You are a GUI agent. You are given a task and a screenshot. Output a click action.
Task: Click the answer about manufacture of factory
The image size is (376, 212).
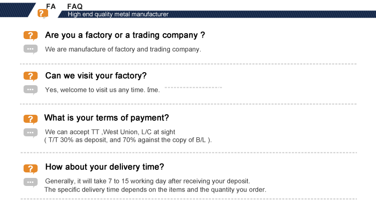click(123, 50)
